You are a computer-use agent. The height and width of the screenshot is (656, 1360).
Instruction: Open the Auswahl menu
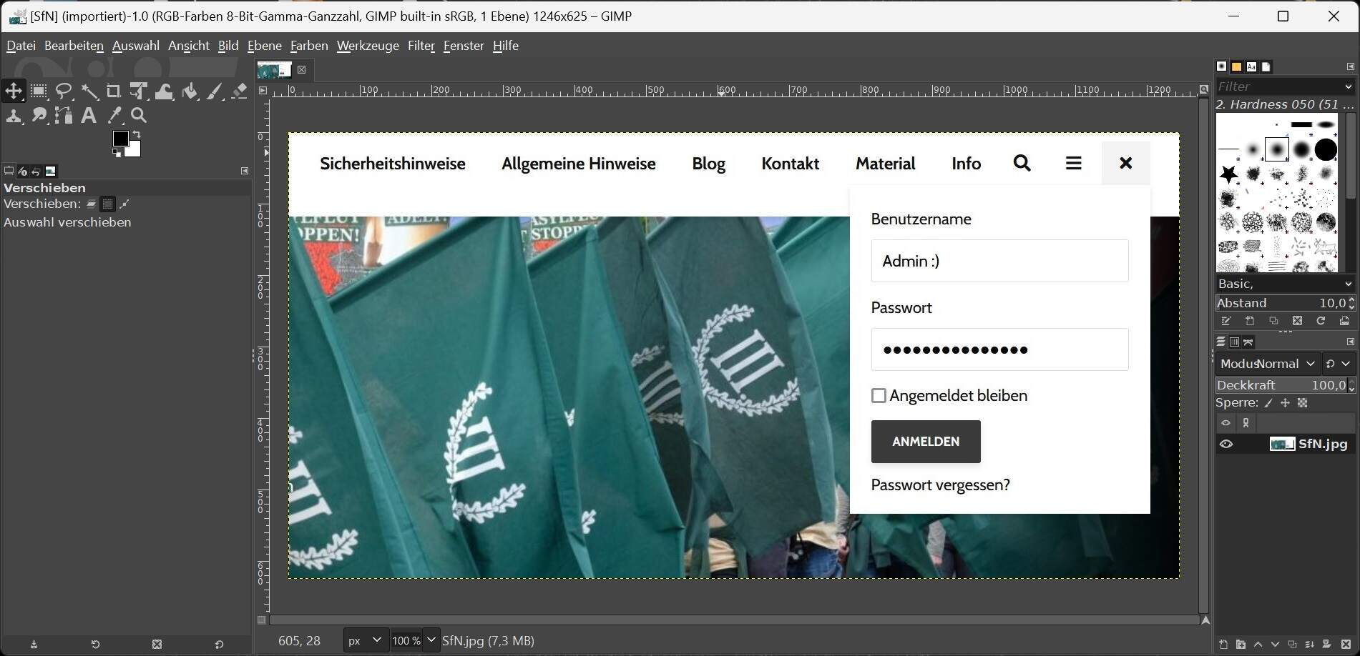tap(136, 46)
